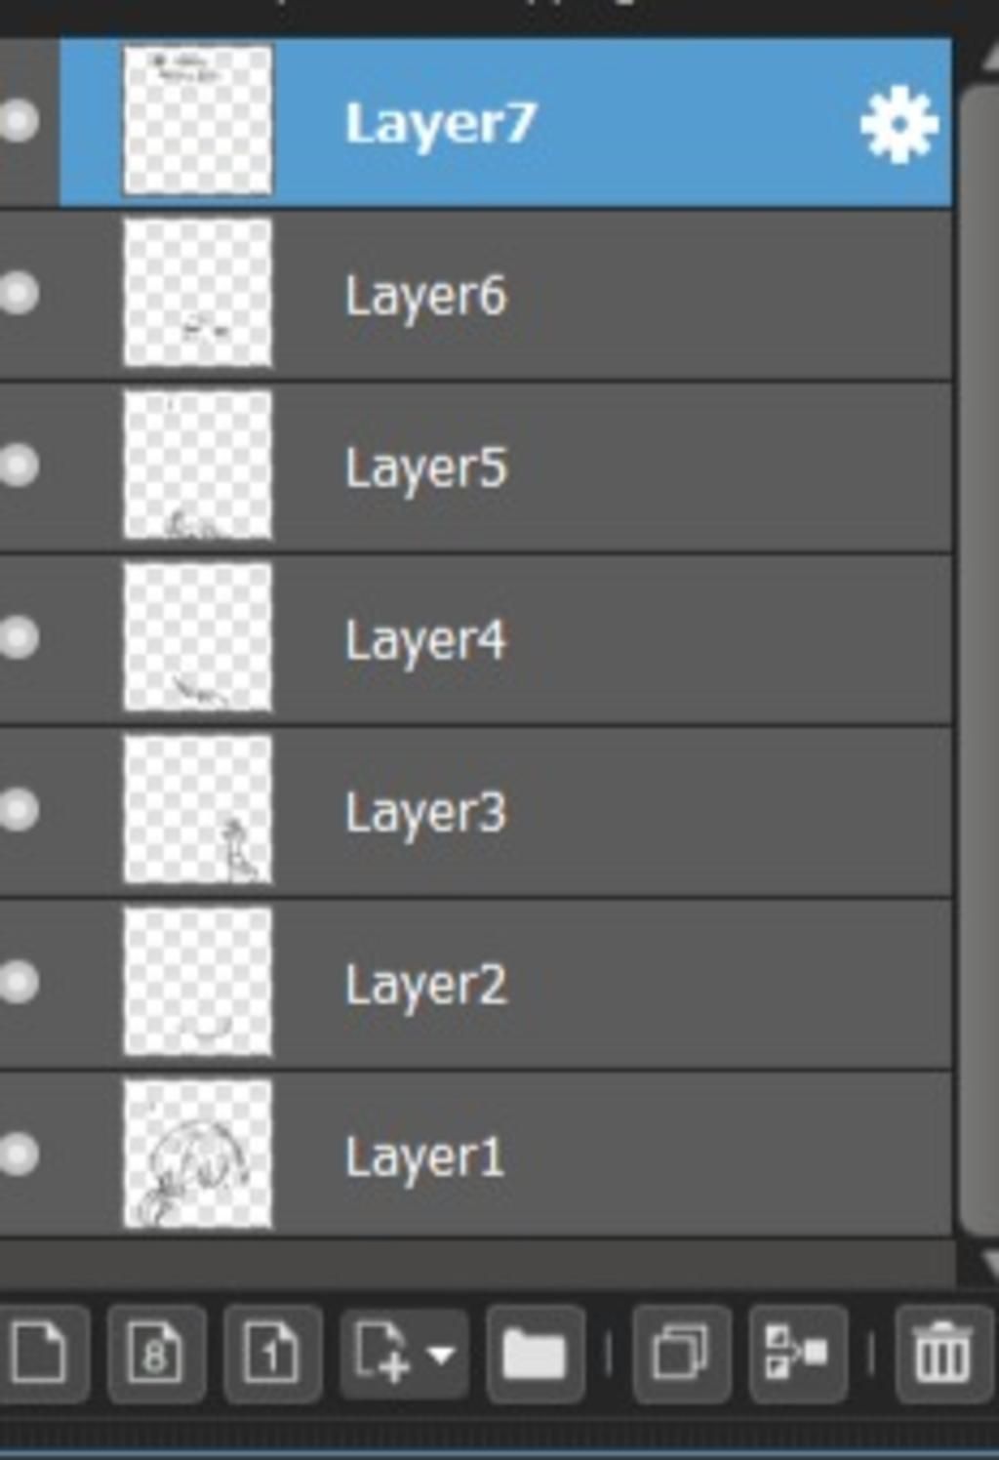Toggle visibility of Layer1

[x=20, y=1154]
